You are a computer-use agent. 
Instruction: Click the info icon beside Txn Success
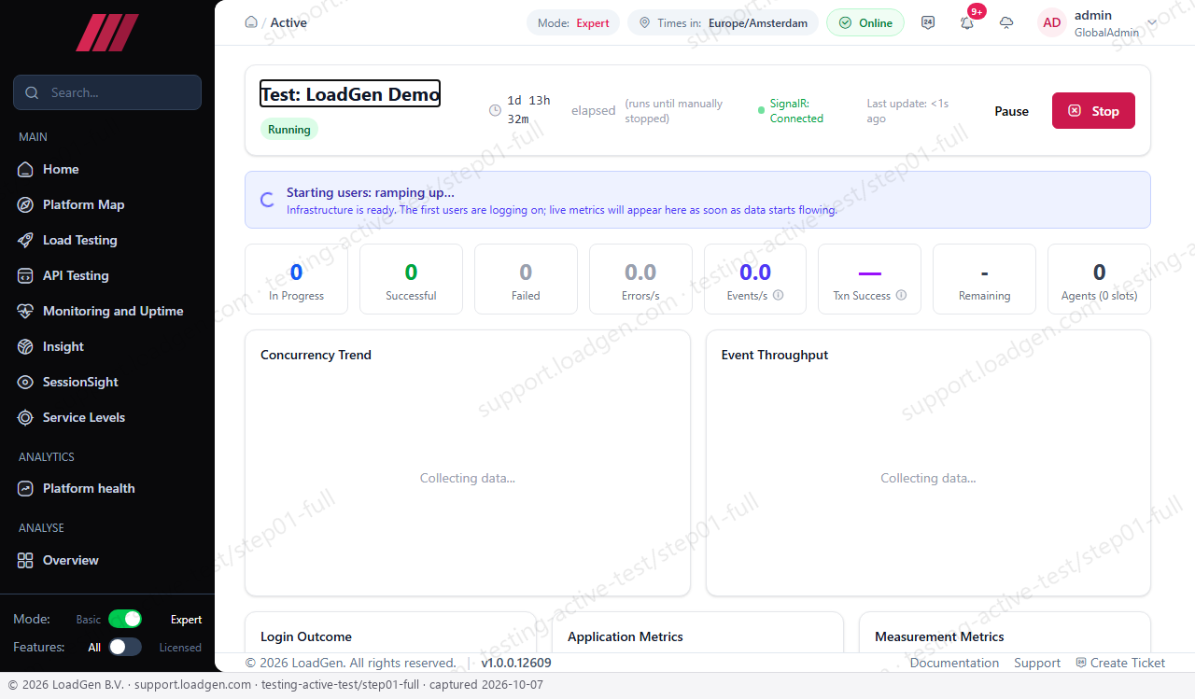[901, 295]
